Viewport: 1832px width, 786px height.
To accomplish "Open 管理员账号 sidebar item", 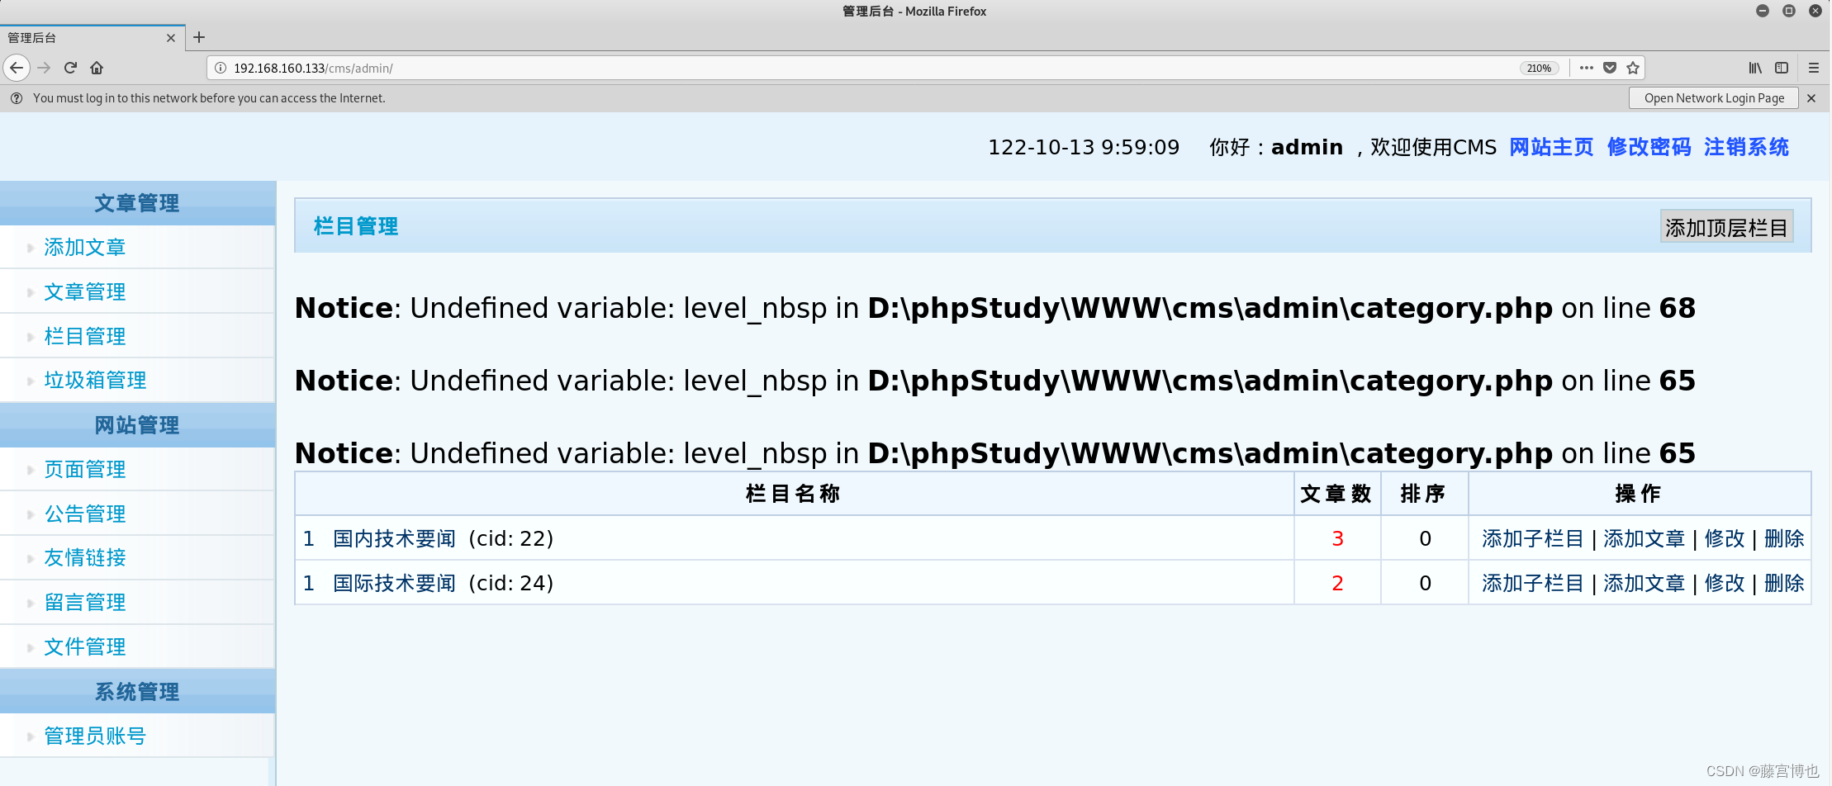I will [x=95, y=736].
